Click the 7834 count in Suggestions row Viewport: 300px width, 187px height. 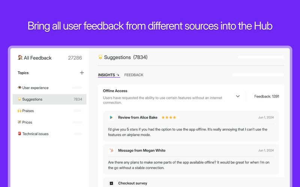[78, 99]
